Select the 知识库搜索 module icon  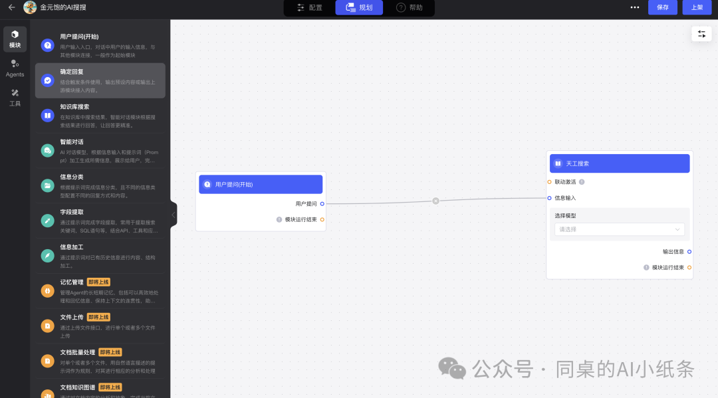(x=48, y=116)
